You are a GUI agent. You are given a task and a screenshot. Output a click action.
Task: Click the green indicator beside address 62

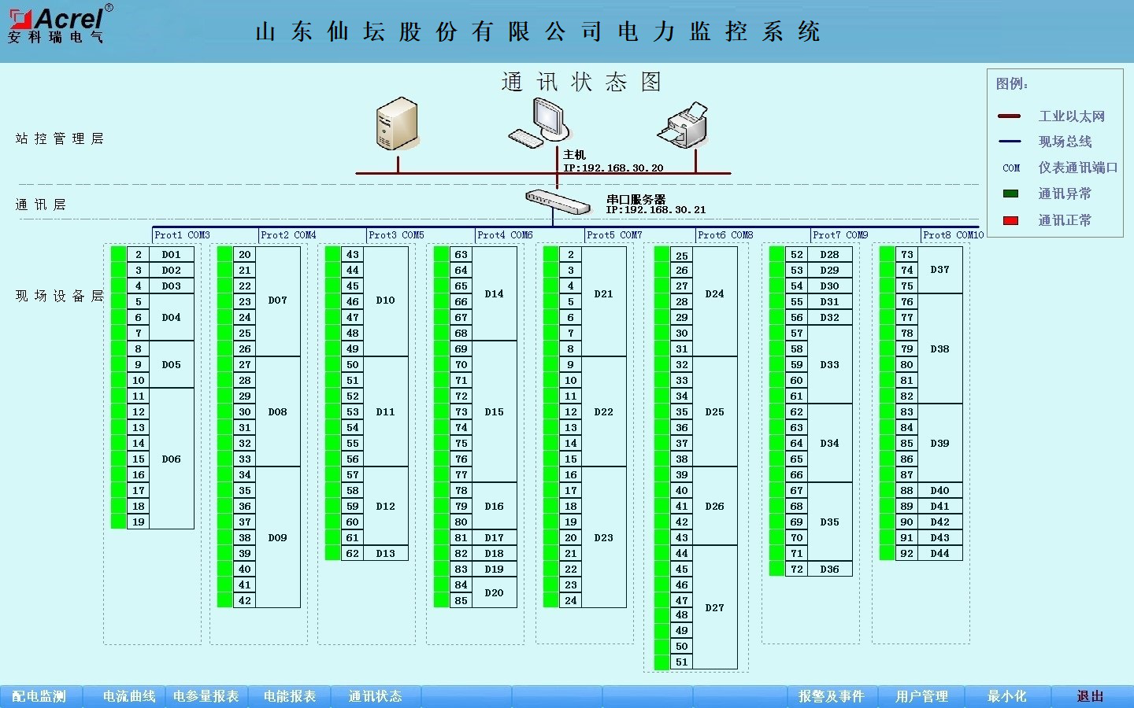[332, 553]
